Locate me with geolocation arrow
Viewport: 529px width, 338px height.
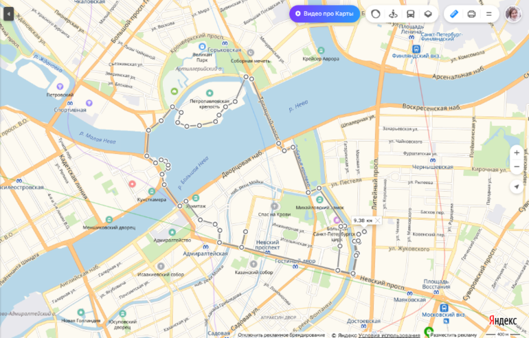(517, 186)
